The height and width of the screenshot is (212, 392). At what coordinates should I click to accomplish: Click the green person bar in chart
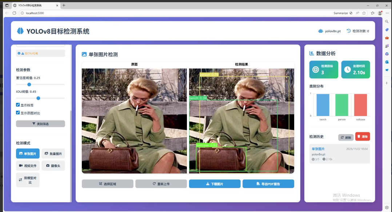342,105
